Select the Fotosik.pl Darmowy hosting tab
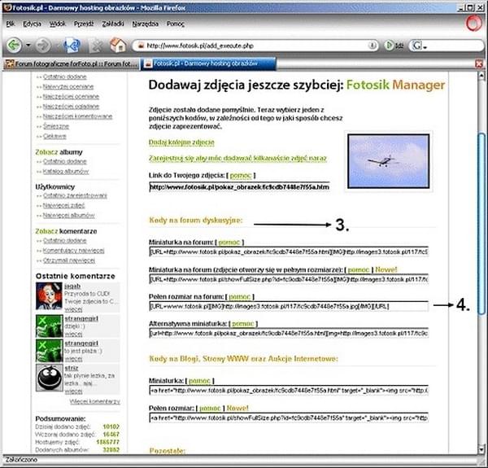Image resolution: width=488 pixels, height=468 pixels. (x=208, y=63)
